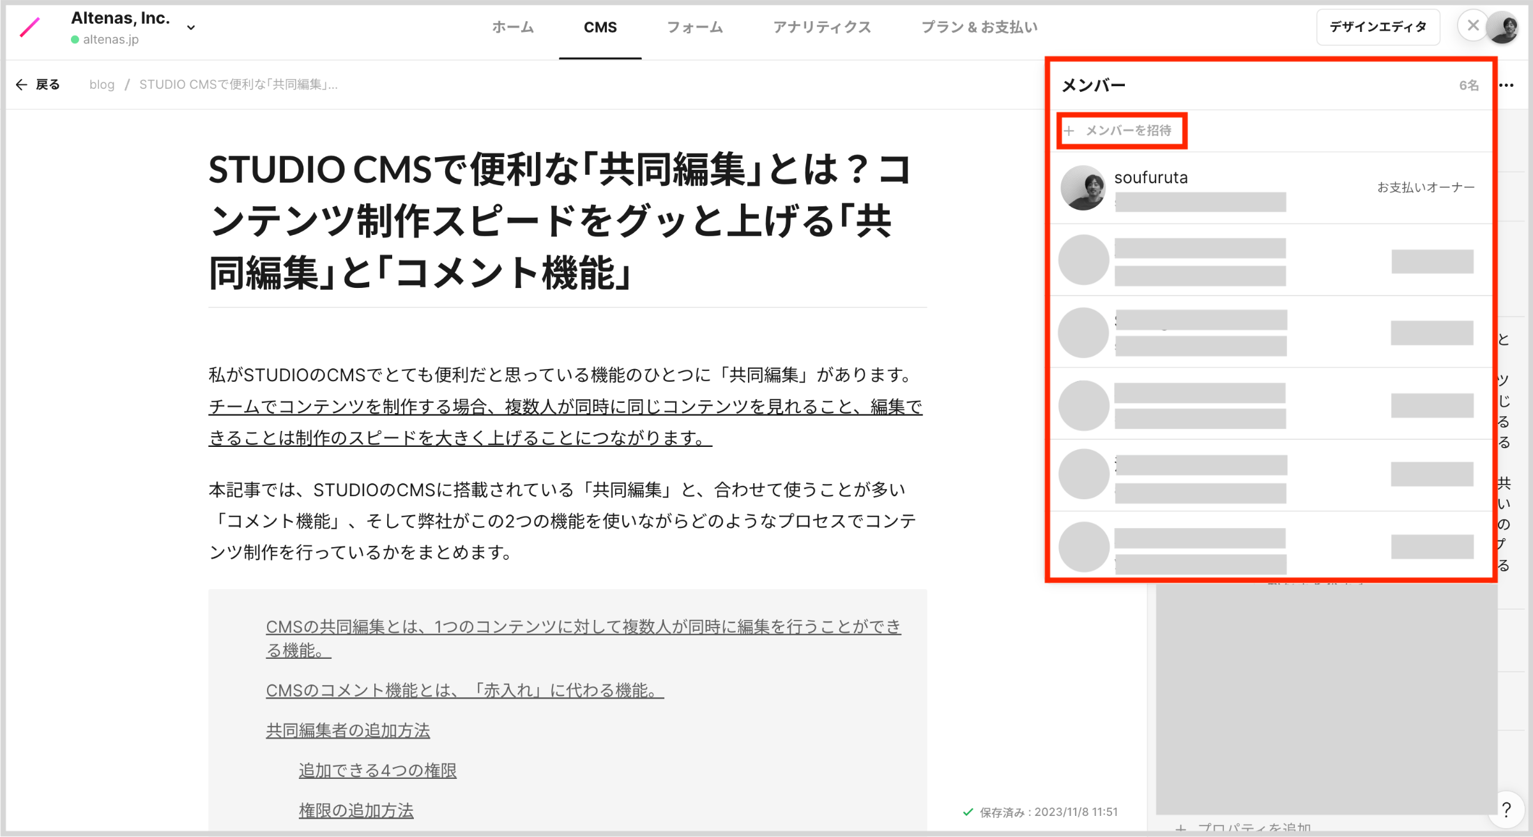Click soufuruta's avatar photo
This screenshot has height=837, width=1533.
pos(1083,188)
